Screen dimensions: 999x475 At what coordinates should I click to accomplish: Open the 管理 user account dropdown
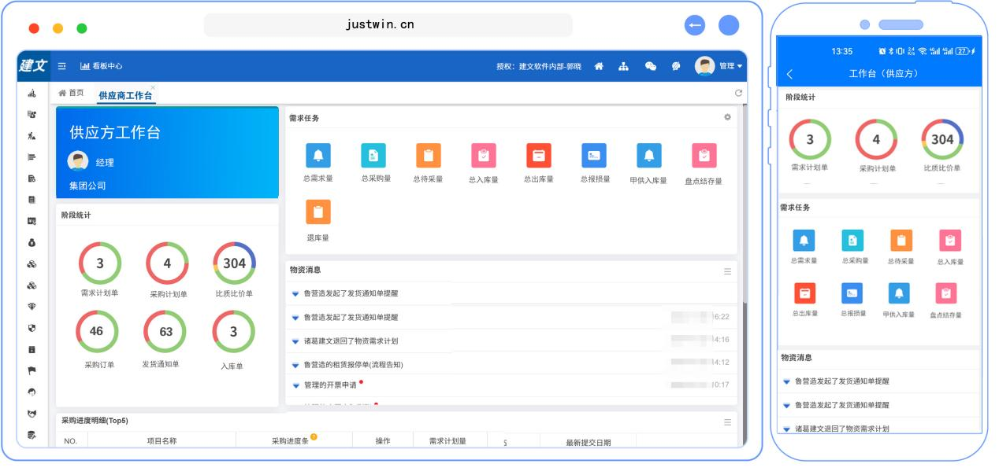(x=719, y=66)
